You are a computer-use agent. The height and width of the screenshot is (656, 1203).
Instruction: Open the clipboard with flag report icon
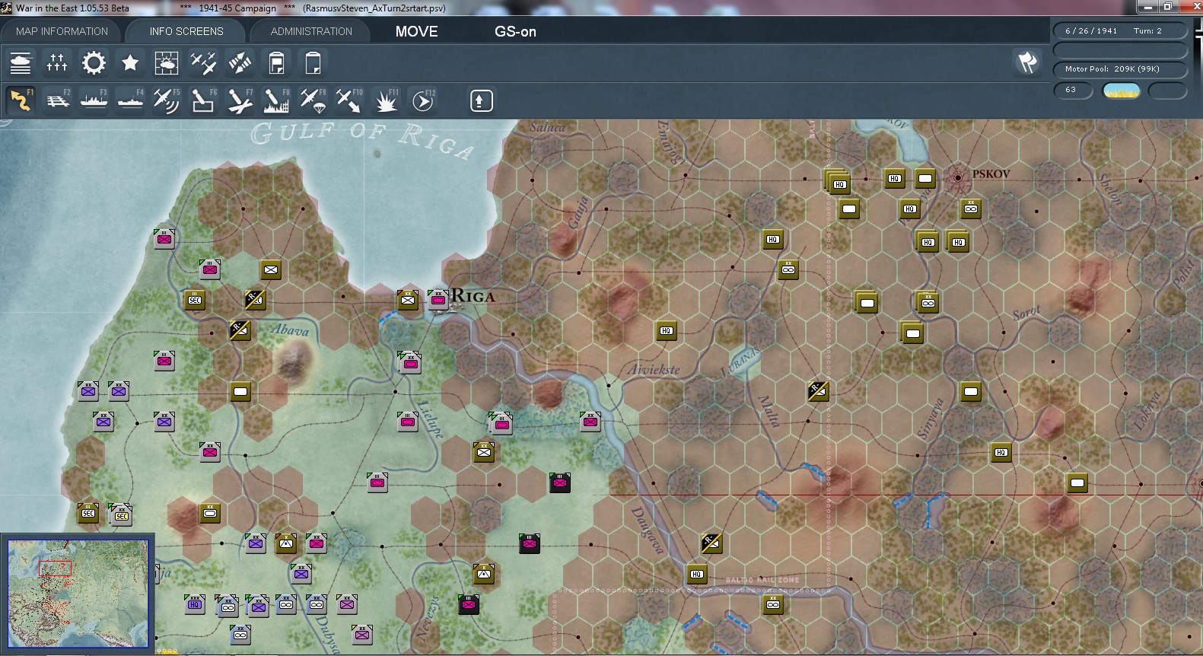coord(276,62)
